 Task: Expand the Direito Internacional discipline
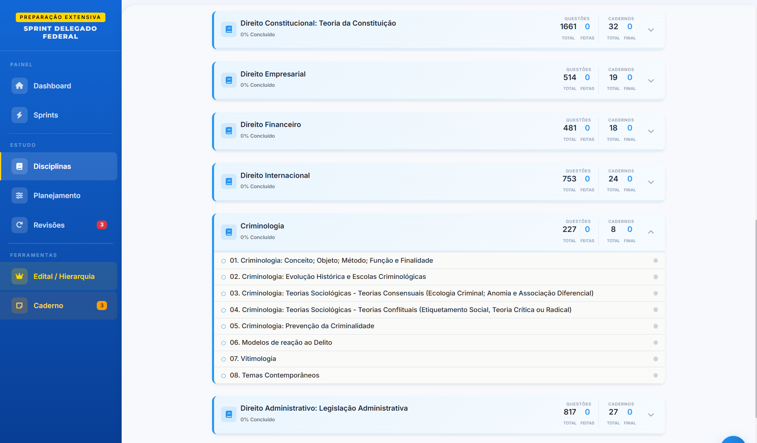(651, 182)
